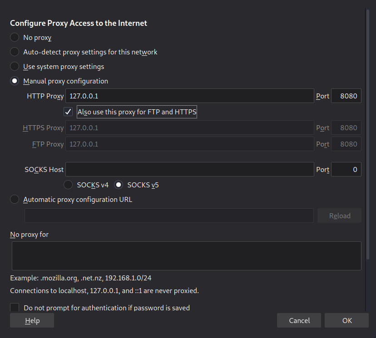Select Manual proxy configuration radio button

[x=15, y=81]
